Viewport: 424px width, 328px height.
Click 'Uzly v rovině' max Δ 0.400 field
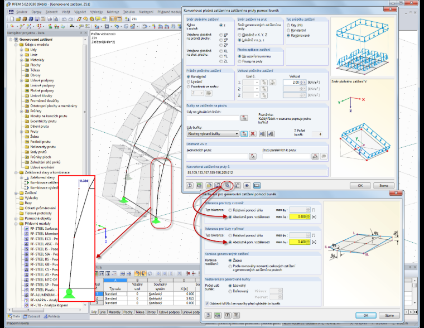(298, 216)
